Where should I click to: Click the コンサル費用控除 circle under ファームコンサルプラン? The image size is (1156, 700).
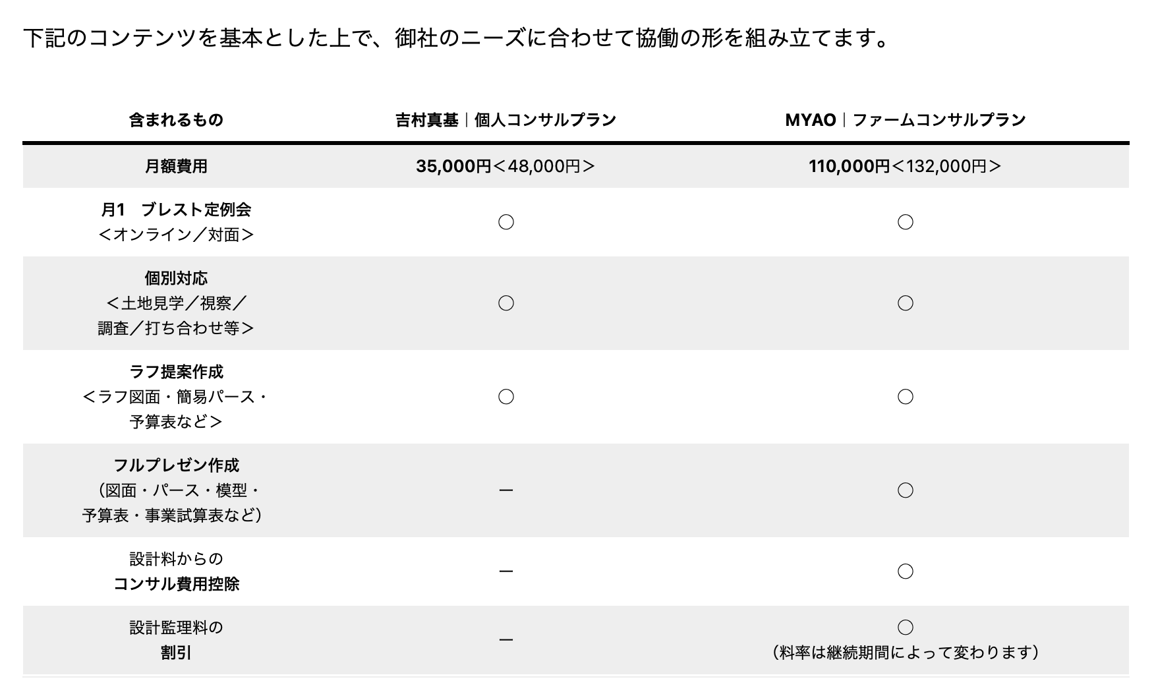(905, 571)
